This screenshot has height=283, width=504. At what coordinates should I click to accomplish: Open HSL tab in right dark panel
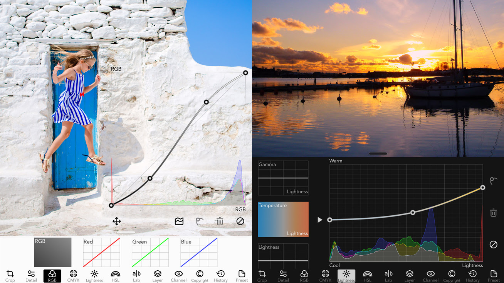pyautogui.click(x=368, y=276)
